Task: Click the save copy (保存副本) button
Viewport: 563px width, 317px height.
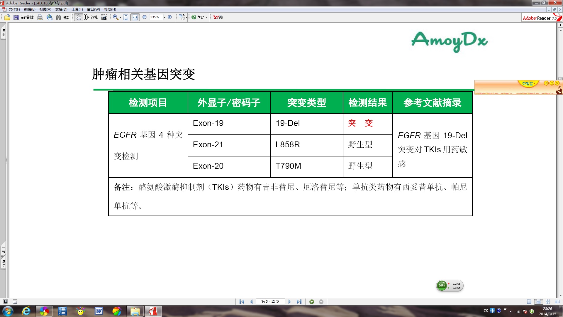Action: (24, 17)
